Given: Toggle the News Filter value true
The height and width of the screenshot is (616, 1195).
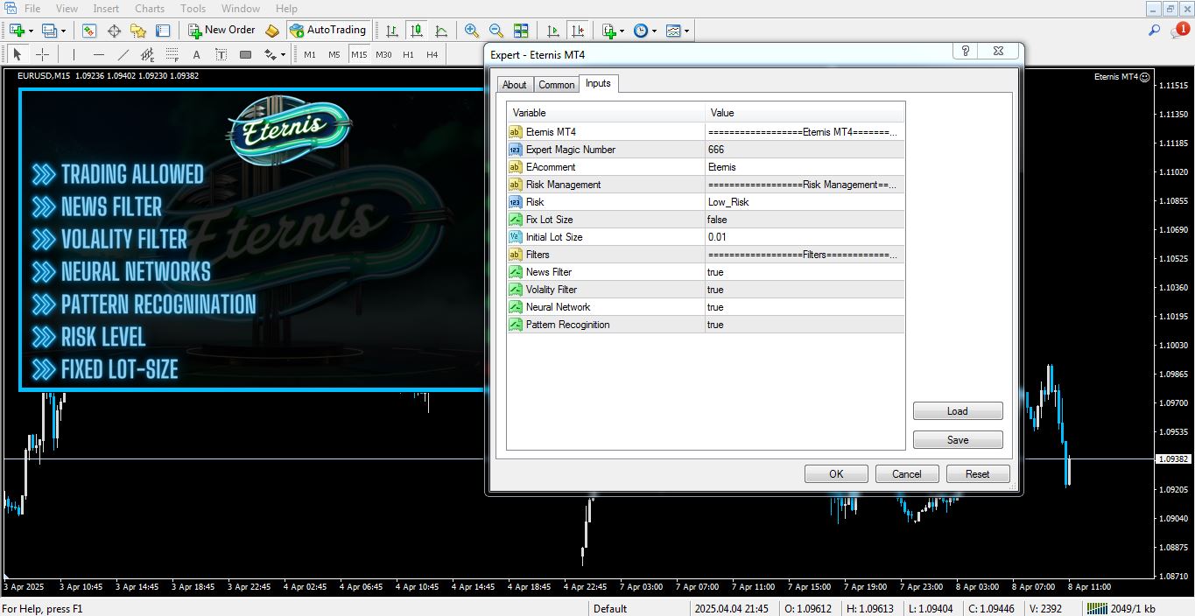Looking at the screenshot, I should (715, 272).
